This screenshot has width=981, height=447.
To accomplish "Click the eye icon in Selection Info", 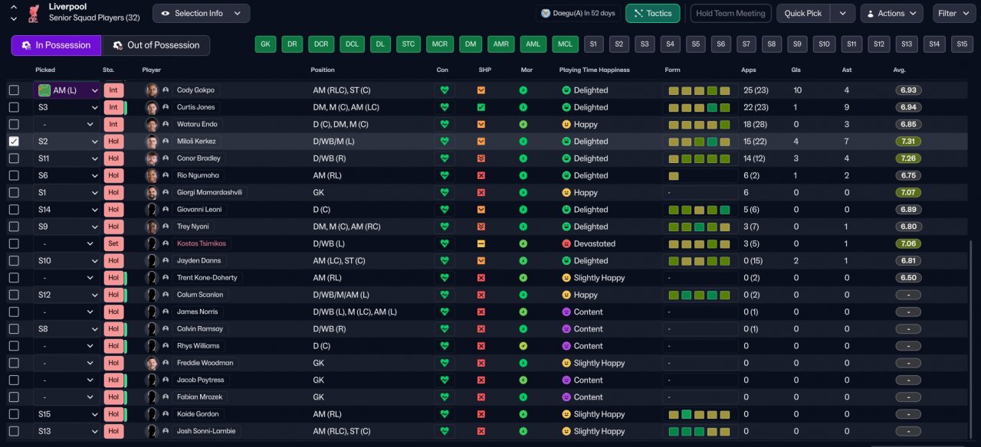I will click(165, 13).
